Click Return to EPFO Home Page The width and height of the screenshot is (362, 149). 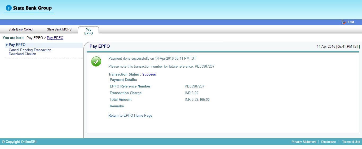point(130,116)
